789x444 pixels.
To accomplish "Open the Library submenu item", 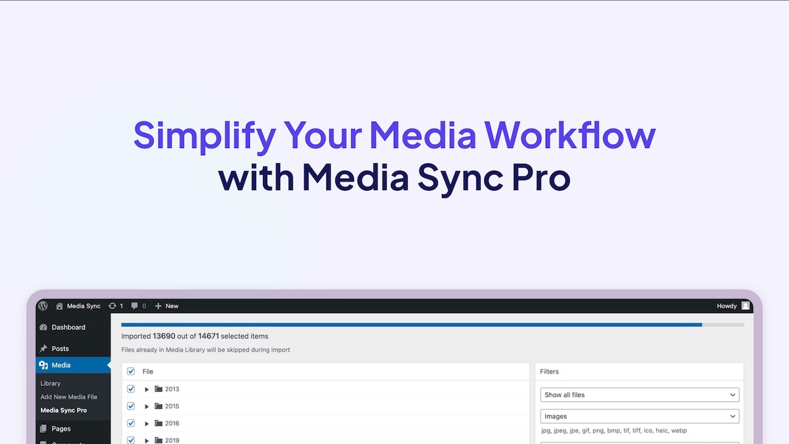I will (x=51, y=383).
